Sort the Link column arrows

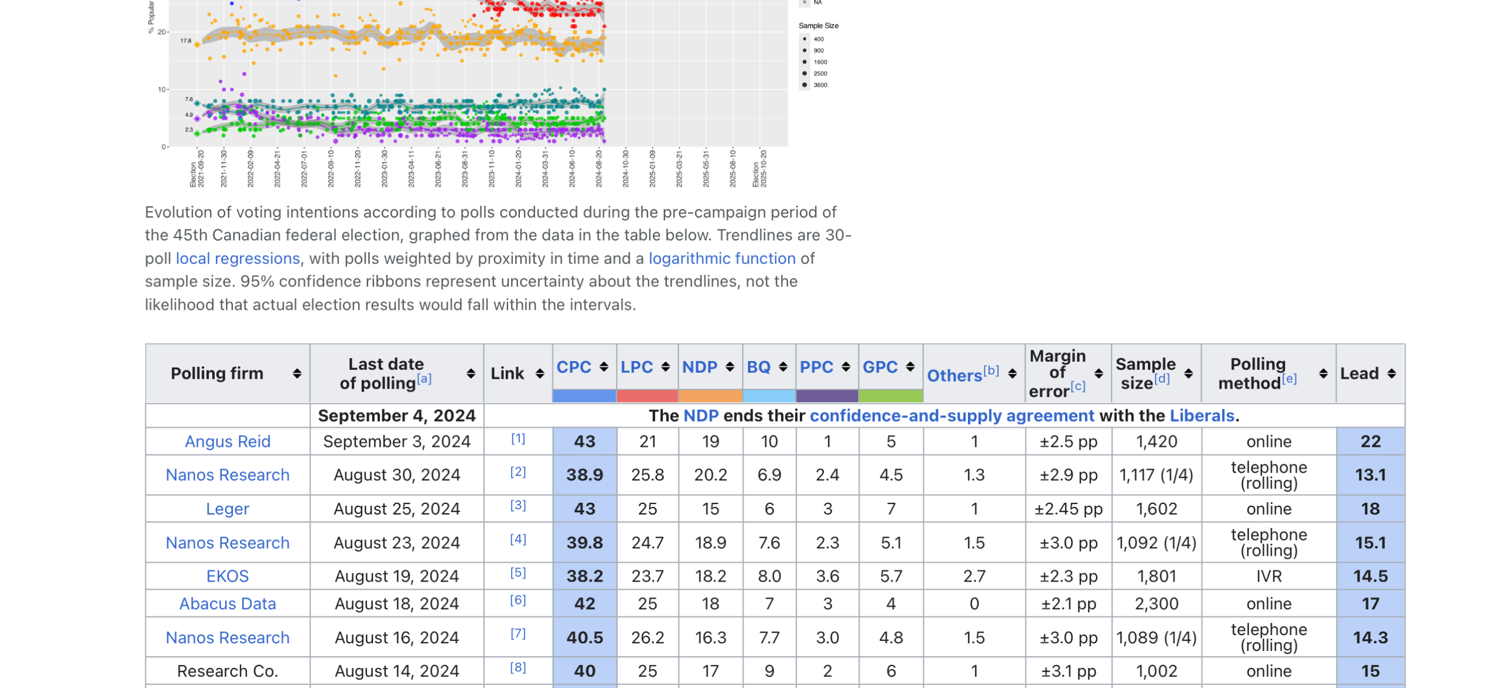(540, 373)
